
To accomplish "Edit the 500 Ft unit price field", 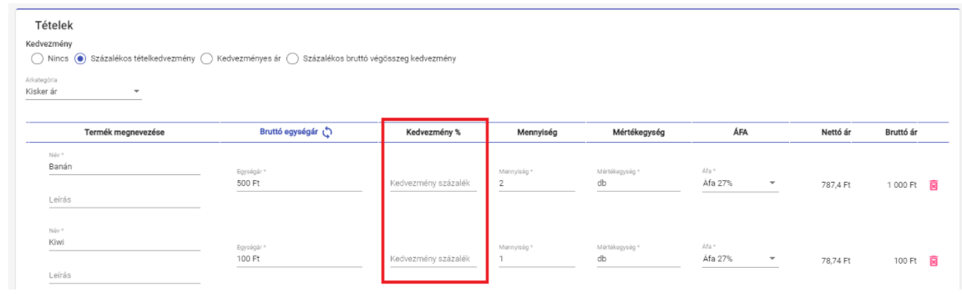I will (x=299, y=184).
